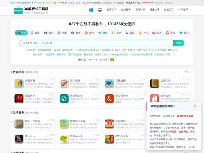204x153 pixels.
Task: Click the 36解析式工具箱 briefcase logo
Action: (18, 10)
